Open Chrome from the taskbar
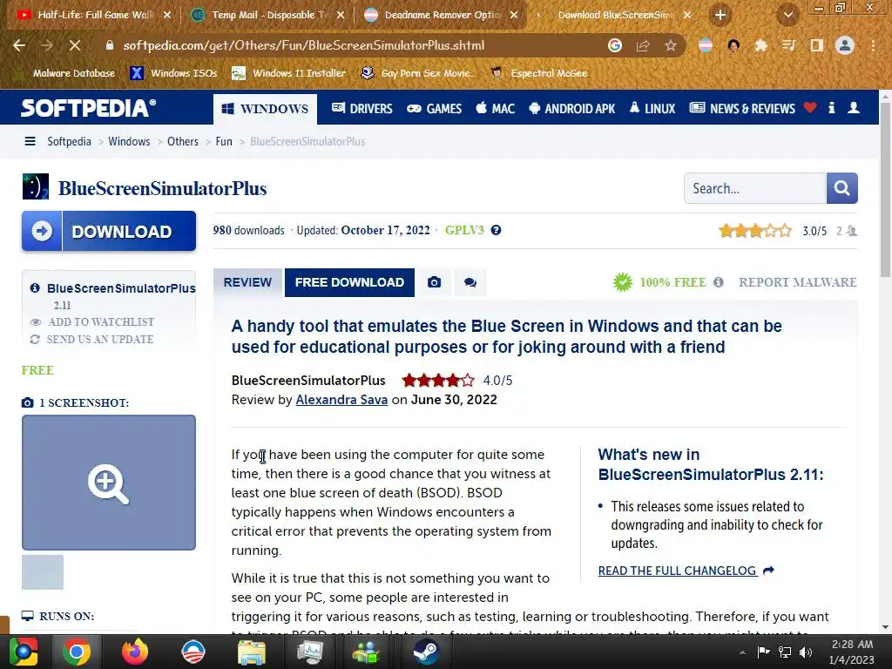 coord(77,652)
